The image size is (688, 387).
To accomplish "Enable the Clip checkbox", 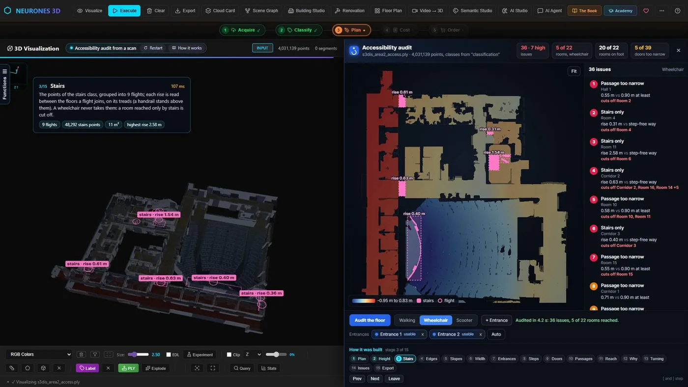I will tap(229, 354).
